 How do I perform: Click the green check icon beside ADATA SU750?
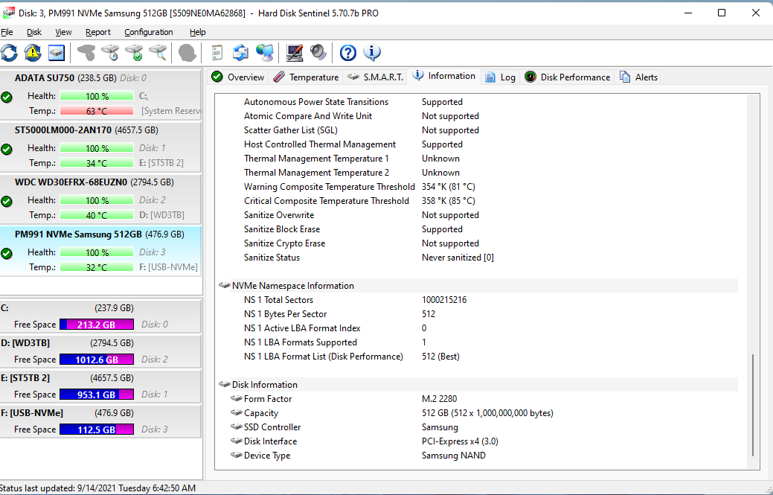click(7, 97)
